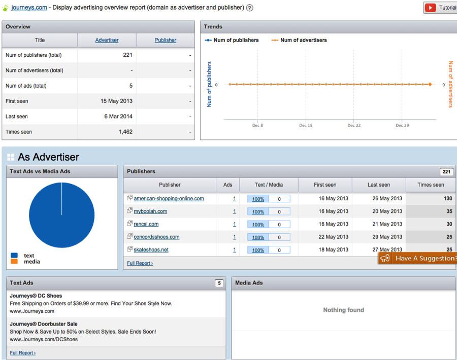The width and height of the screenshot is (457, 360).
Task: Click the 6 Mar 2014 last seen value
Action: click(118, 117)
